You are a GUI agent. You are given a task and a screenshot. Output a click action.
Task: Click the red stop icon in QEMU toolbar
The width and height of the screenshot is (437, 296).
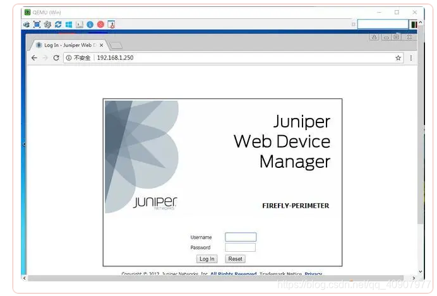100,25
